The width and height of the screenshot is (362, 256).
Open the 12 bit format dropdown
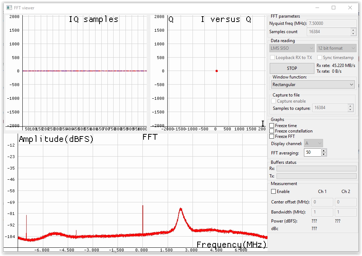click(x=336, y=48)
